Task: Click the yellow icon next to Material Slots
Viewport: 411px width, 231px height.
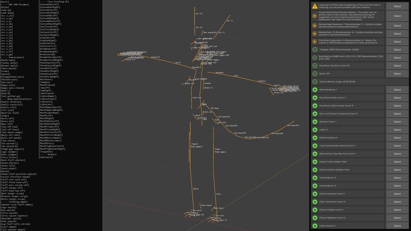Action: click(x=315, y=34)
